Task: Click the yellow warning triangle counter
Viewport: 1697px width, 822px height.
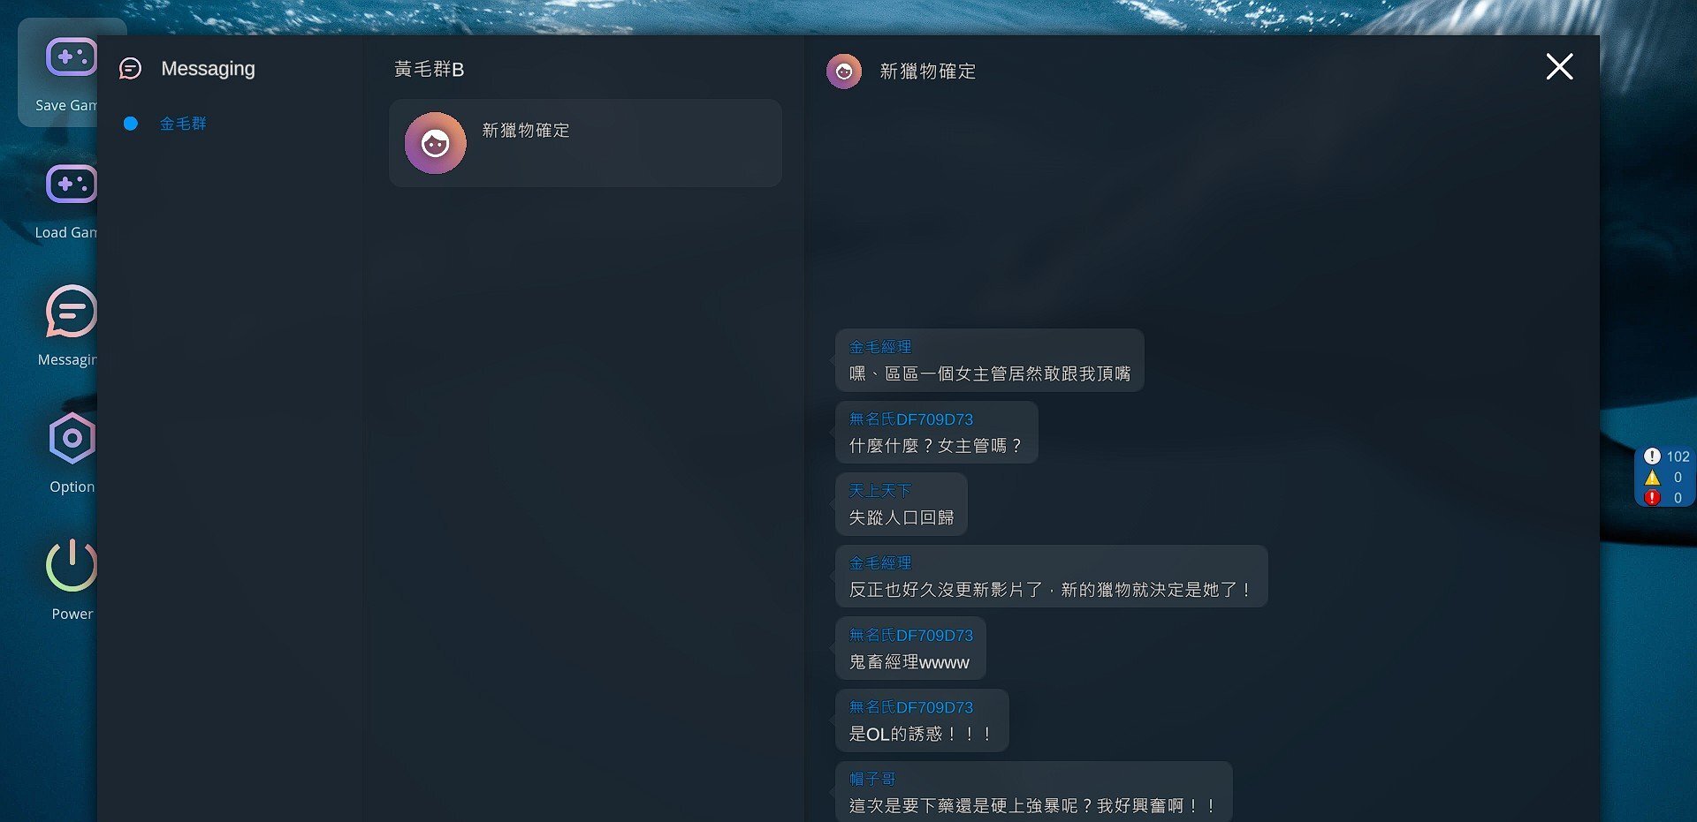Action: [x=1663, y=478]
